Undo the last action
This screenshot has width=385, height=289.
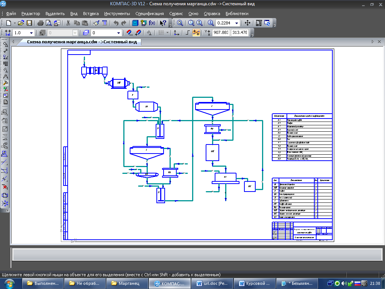coord(116,23)
